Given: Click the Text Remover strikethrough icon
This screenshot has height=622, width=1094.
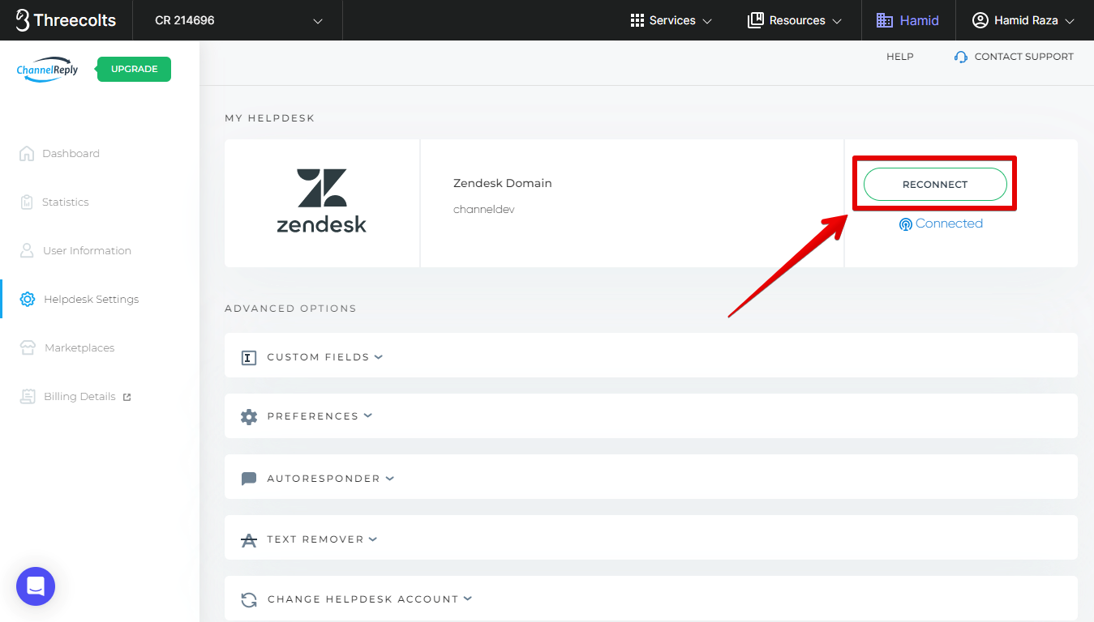Looking at the screenshot, I should pos(249,539).
